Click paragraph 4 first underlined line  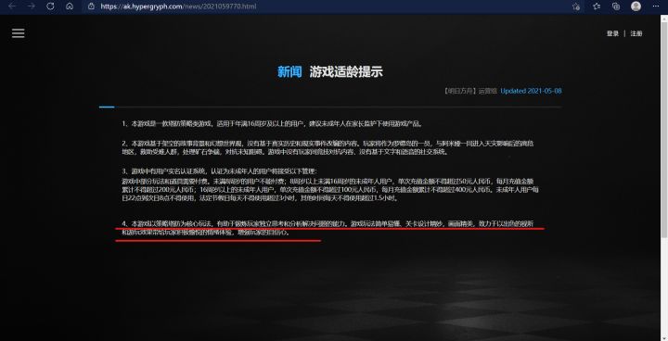[x=328, y=223]
